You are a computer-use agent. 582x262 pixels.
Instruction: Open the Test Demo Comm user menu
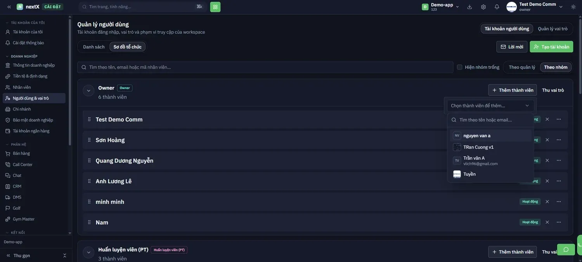[534, 7]
